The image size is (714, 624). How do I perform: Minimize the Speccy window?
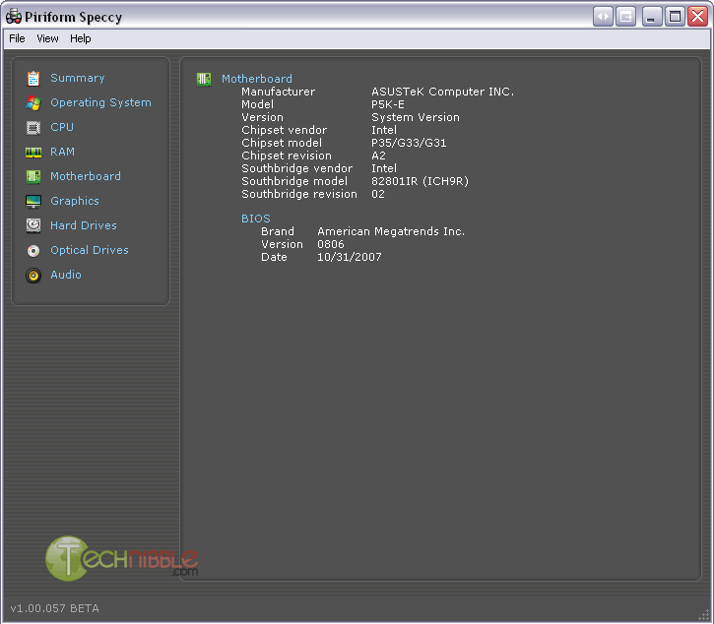coord(652,17)
